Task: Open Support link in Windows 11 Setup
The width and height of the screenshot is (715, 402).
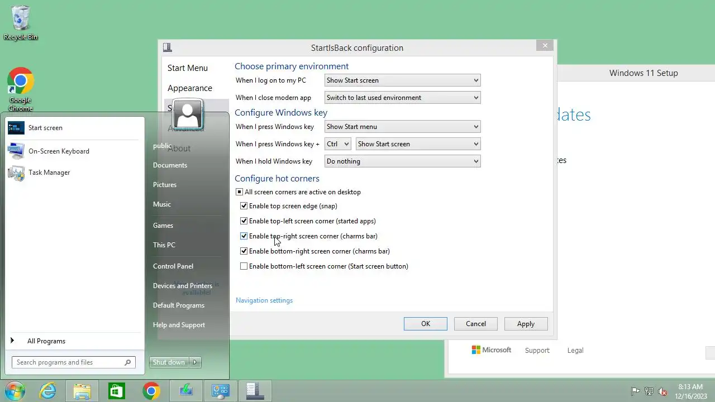Action: (x=537, y=351)
